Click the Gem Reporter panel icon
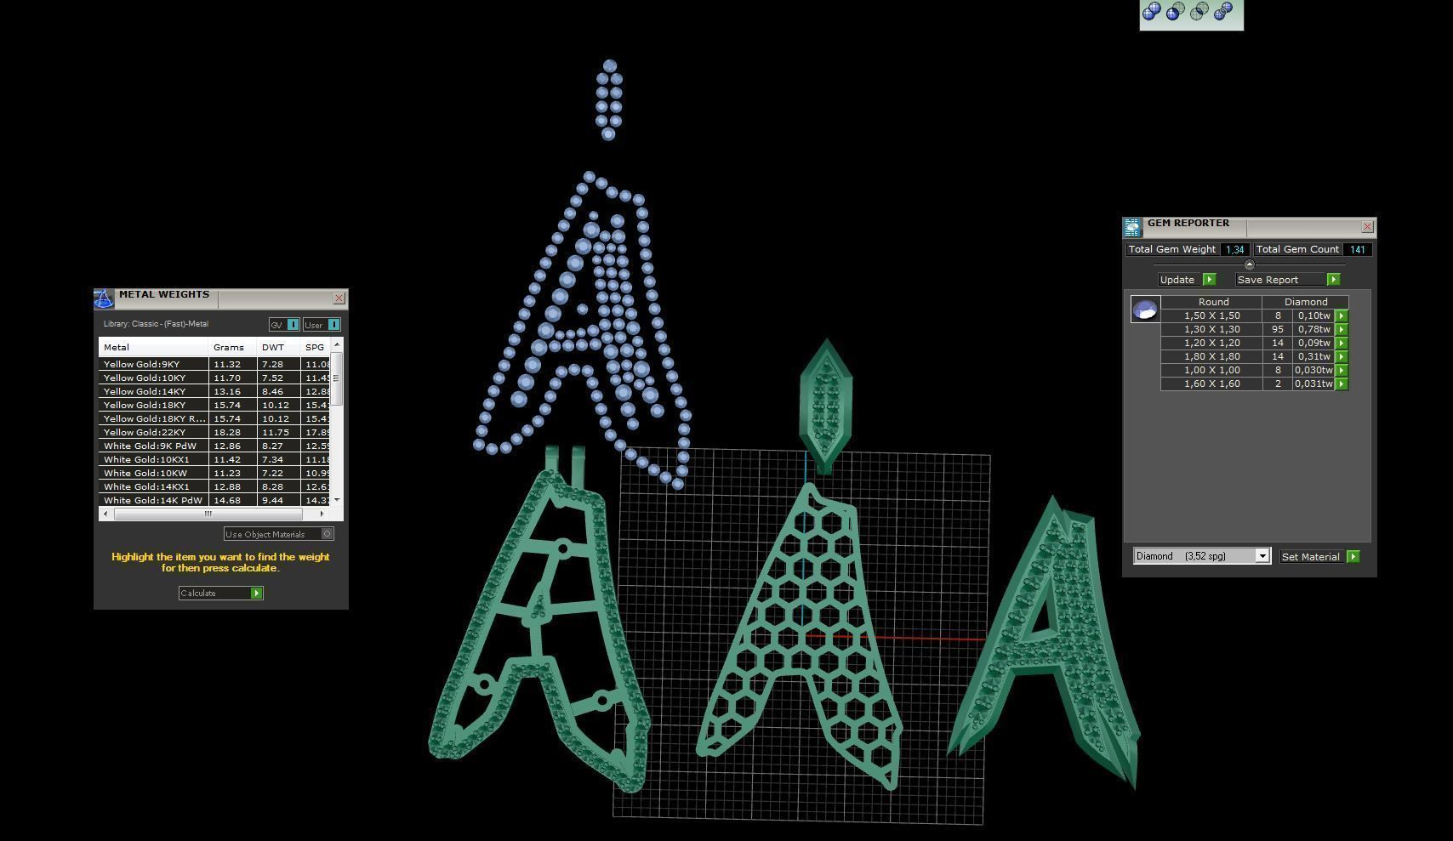This screenshot has width=1453, height=841. click(1132, 227)
